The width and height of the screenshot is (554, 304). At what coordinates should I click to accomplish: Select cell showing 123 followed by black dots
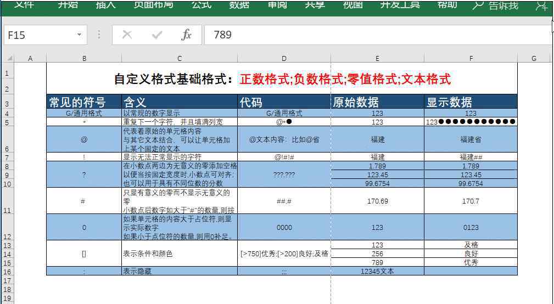click(471, 122)
